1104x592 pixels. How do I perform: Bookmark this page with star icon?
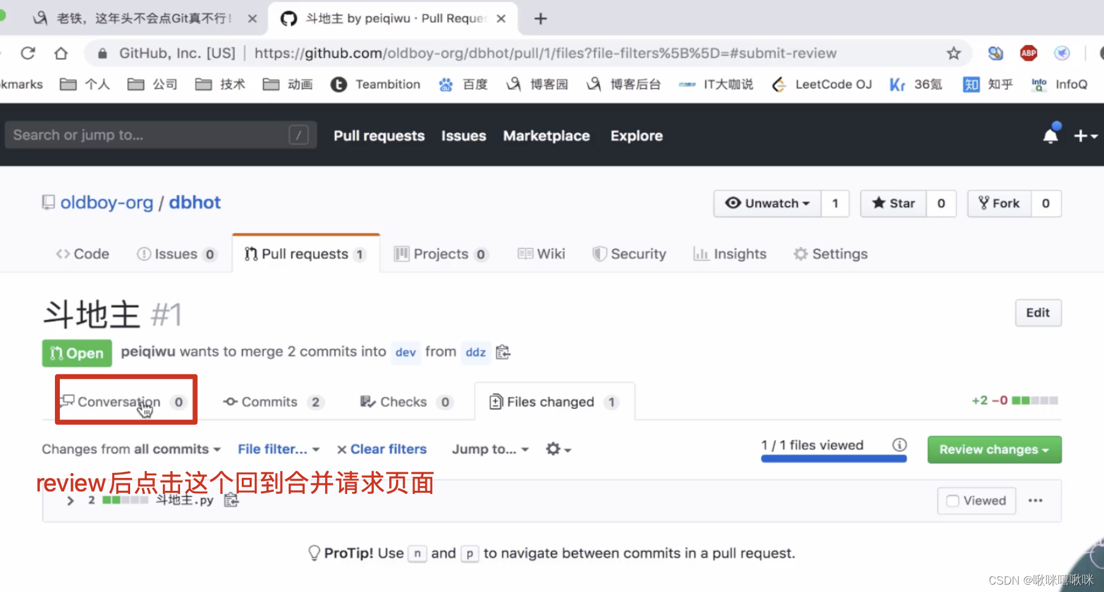(x=954, y=54)
